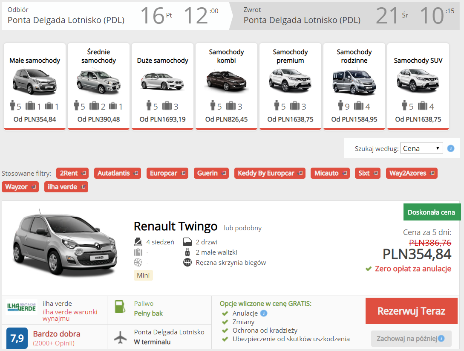Viewport: 464px width, 351px height.
Task: Remove the ilha verde filter tag
Action: click(x=84, y=187)
